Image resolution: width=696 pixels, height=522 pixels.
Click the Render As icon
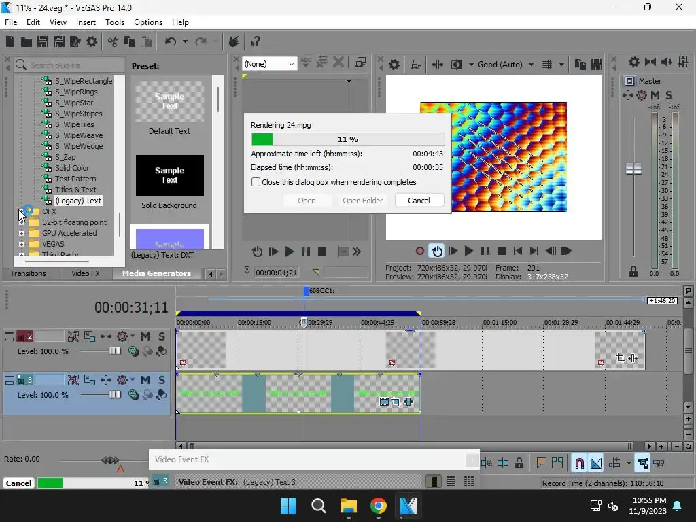coord(75,41)
